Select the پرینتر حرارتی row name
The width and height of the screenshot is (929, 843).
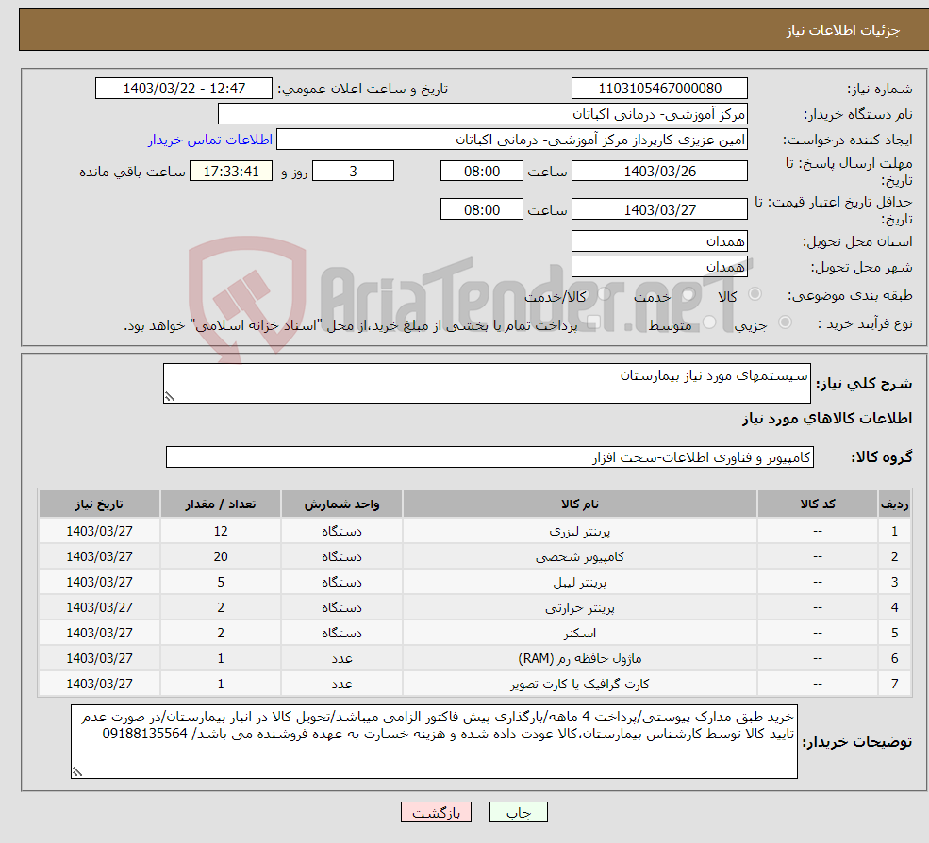[580, 608]
